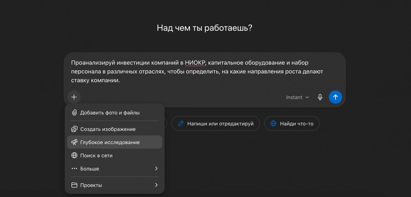The image size is (411, 197).
Task: Click the Напиши или отредактируй suggestion
Action: pyautogui.click(x=216, y=124)
